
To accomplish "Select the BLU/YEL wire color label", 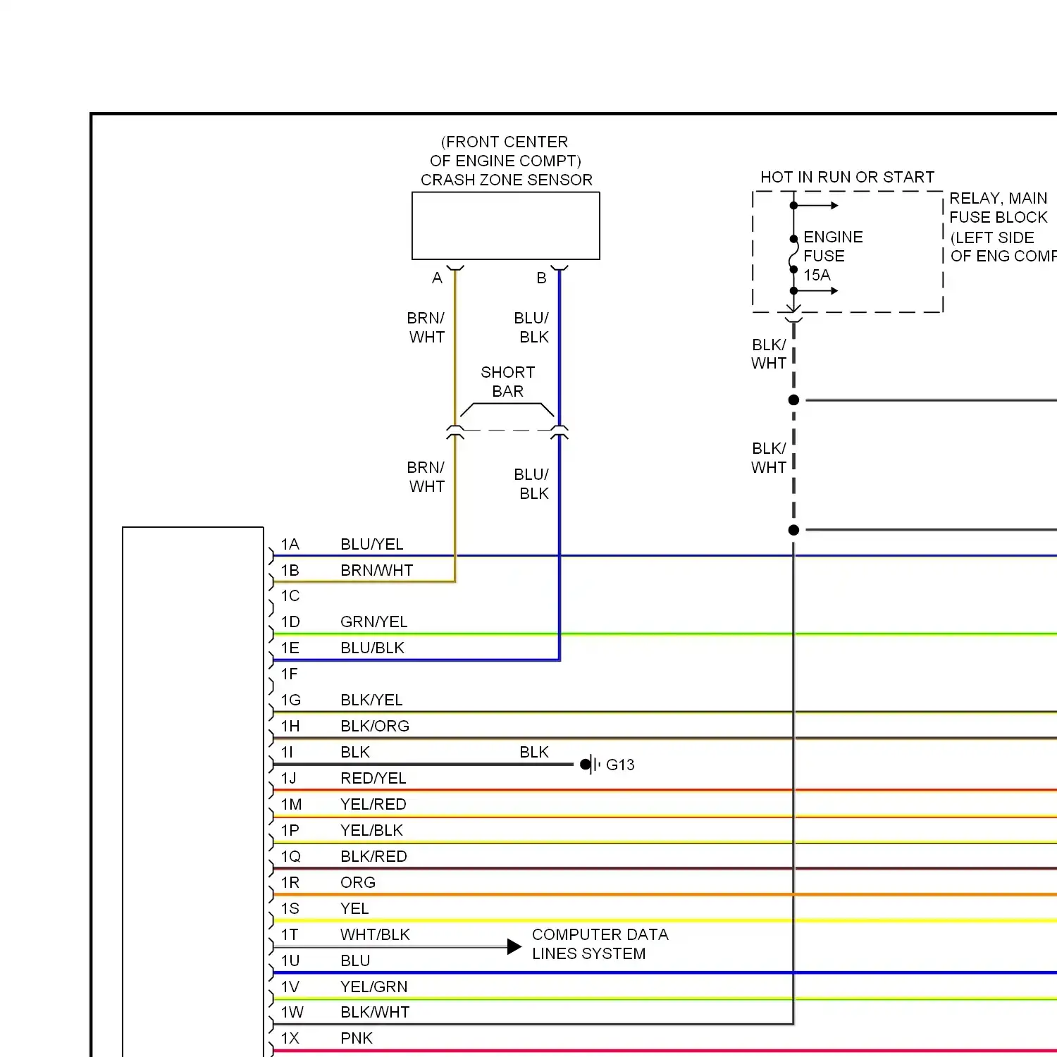I will 371,544.
